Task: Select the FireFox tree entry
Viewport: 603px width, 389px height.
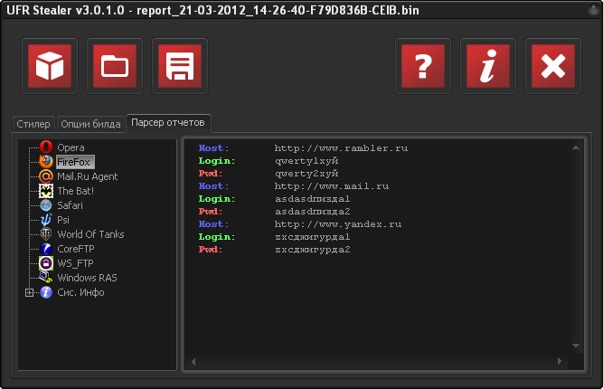Action: point(74,162)
